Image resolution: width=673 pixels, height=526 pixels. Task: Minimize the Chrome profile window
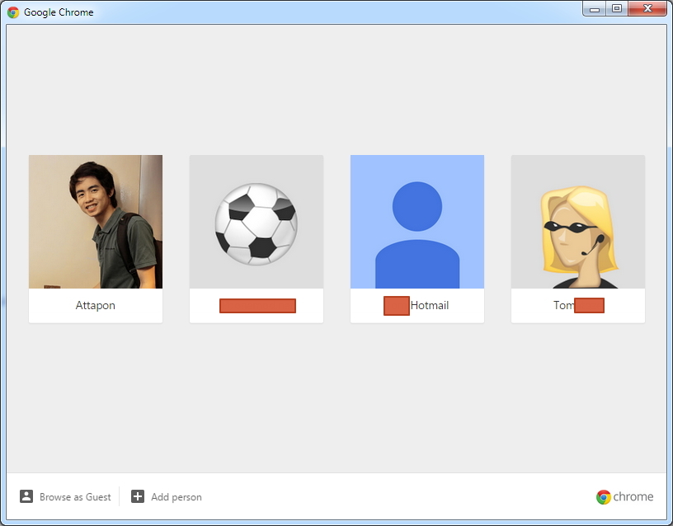point(594,9)
